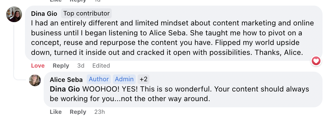Open Alice Seba's profile avatar
Viewport: 330px width, 116px height.
(35, 80)
